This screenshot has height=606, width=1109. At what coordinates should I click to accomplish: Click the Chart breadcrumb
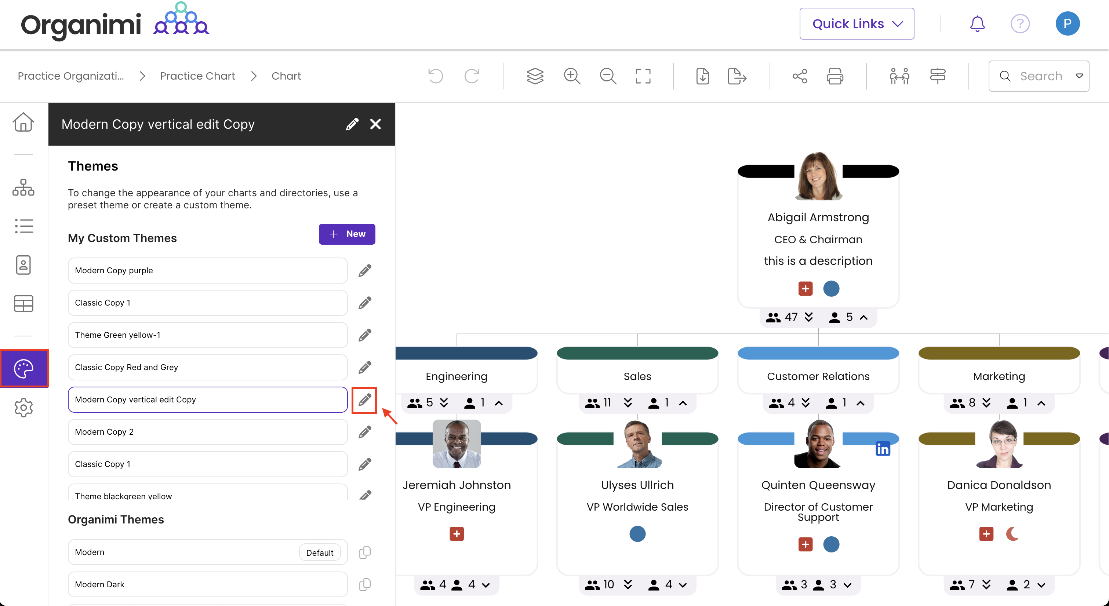286,76
